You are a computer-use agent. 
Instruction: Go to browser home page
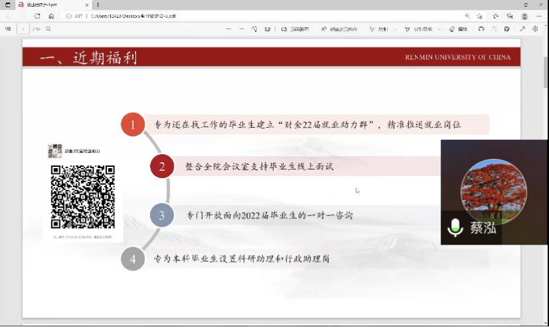[x=51, y=16]
